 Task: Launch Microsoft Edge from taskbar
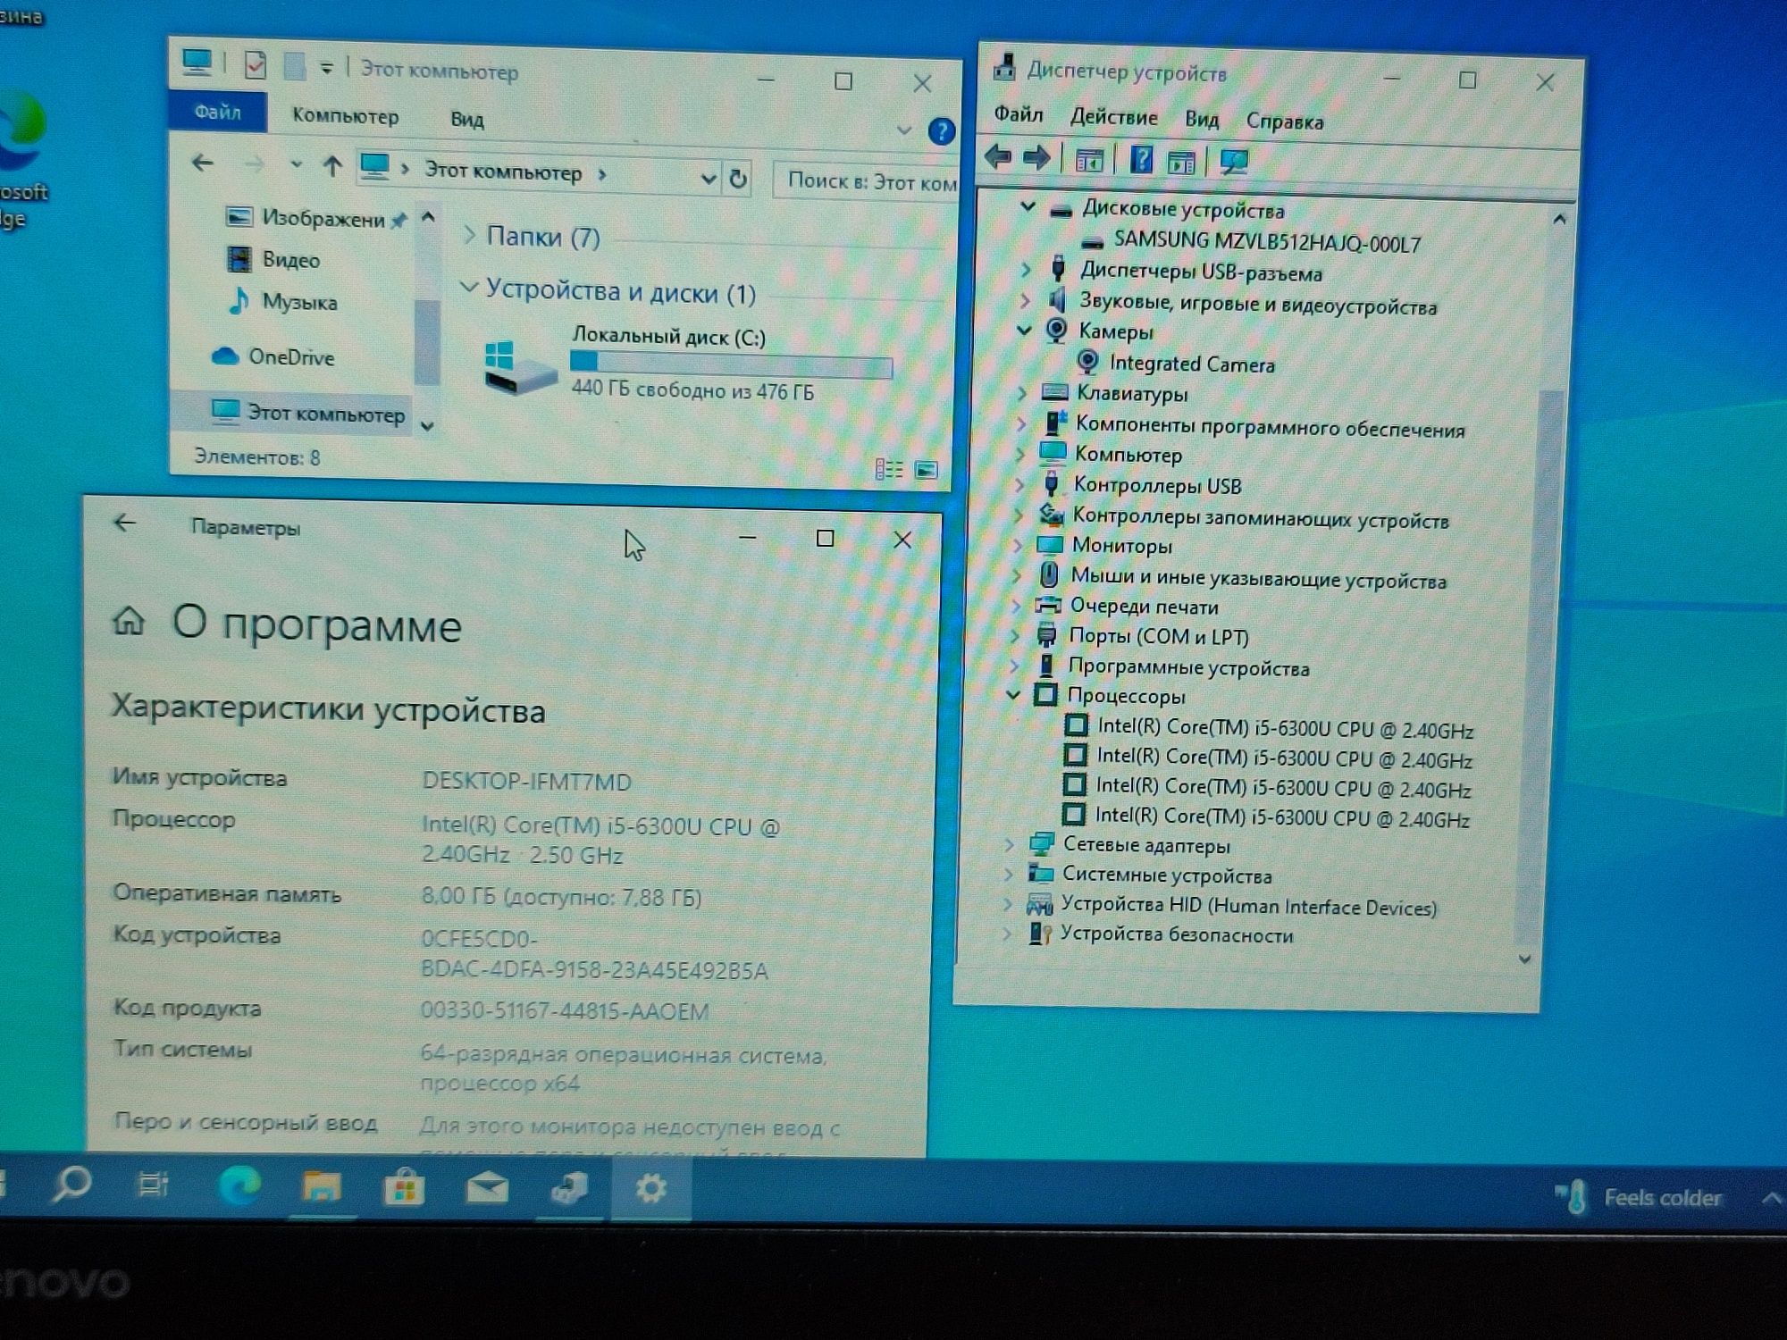pyautogui.click(x=239, y=1186)
